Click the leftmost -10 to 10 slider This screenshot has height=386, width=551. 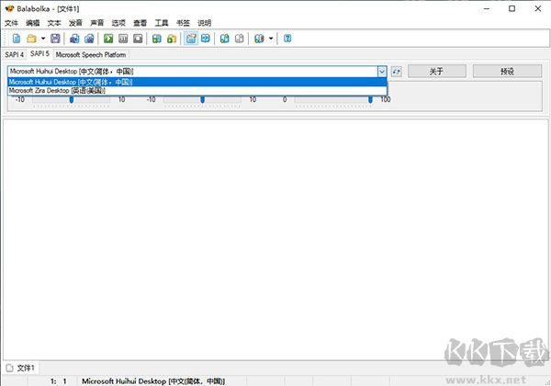71,100
